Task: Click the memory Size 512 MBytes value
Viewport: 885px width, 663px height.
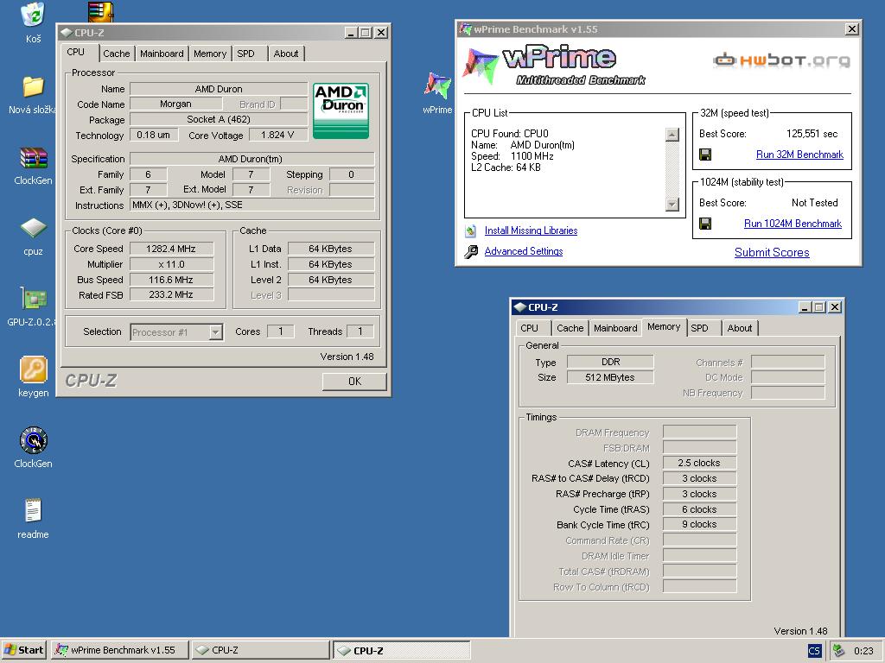Action: (x=610, y=377)
